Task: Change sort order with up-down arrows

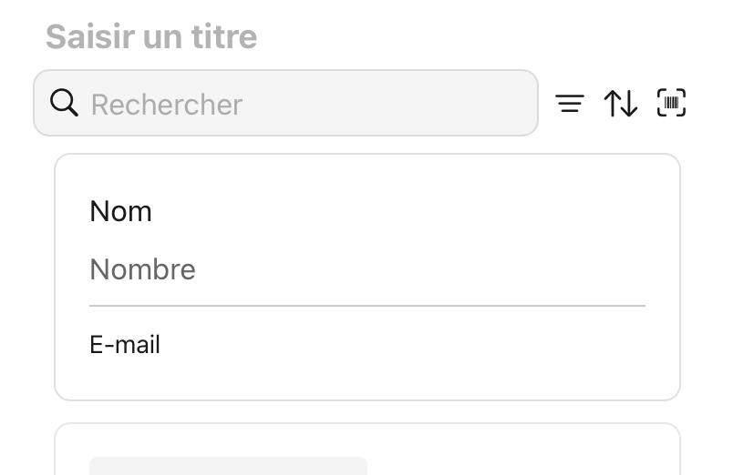Action: pyautogui.click(x=621, y=104)
